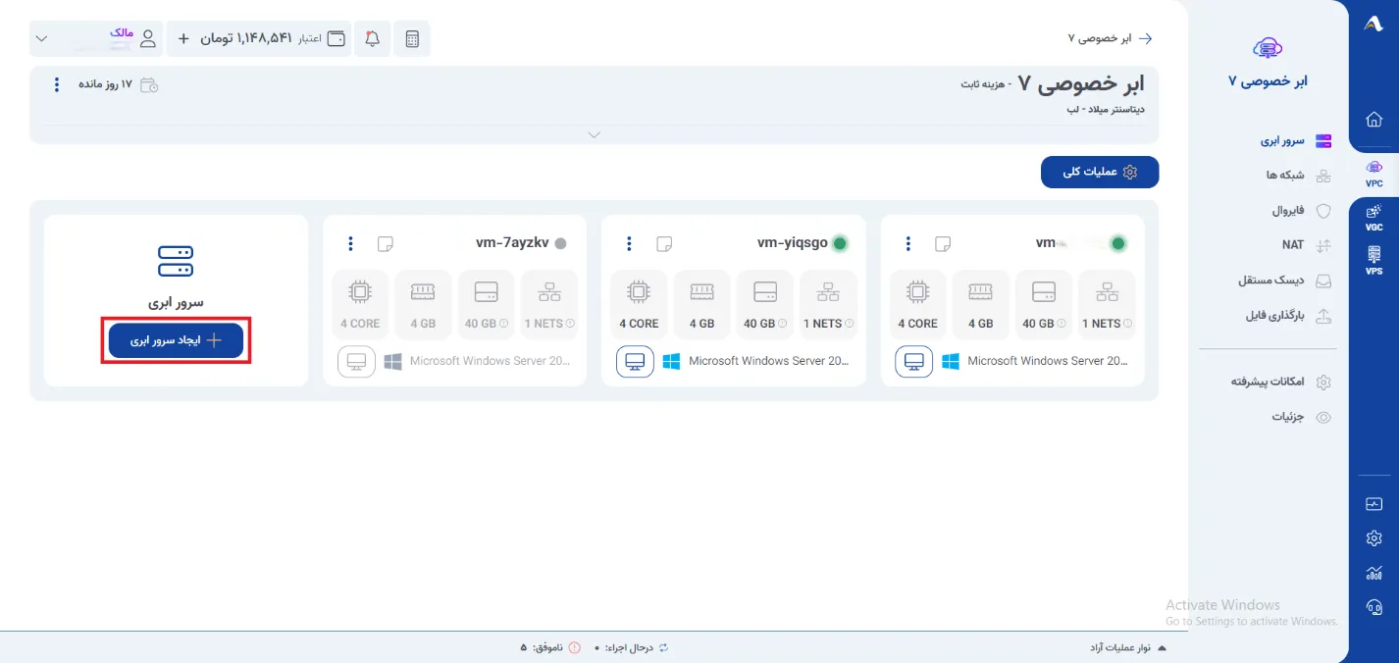1399x663 pixels.
Task: Select سرور ابری in the side menu
Action: point(1295,141)
